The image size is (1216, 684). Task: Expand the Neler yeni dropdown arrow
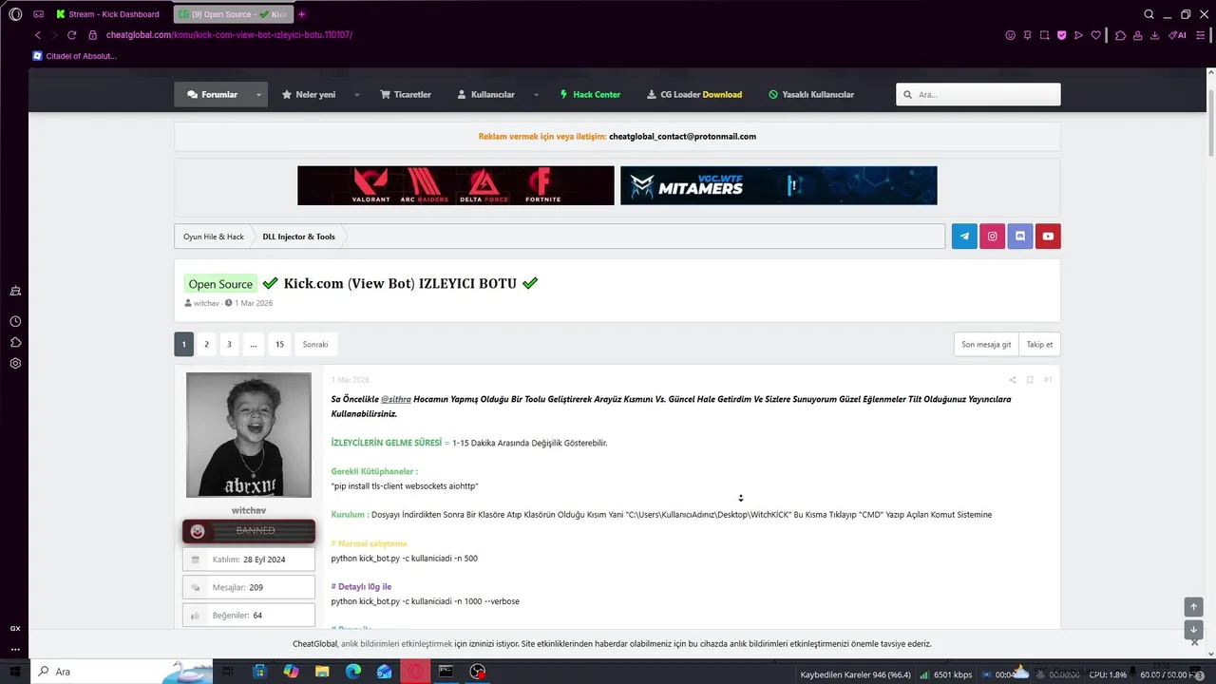click(357, 95)
